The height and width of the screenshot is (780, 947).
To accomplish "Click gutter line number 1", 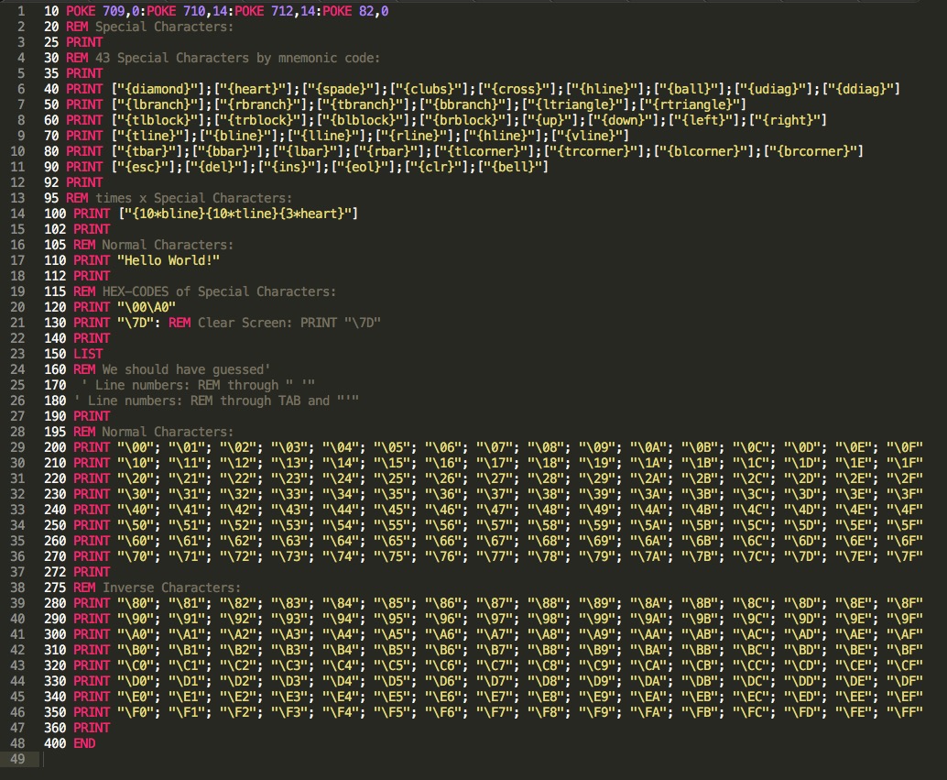I will tap(20, 11).
